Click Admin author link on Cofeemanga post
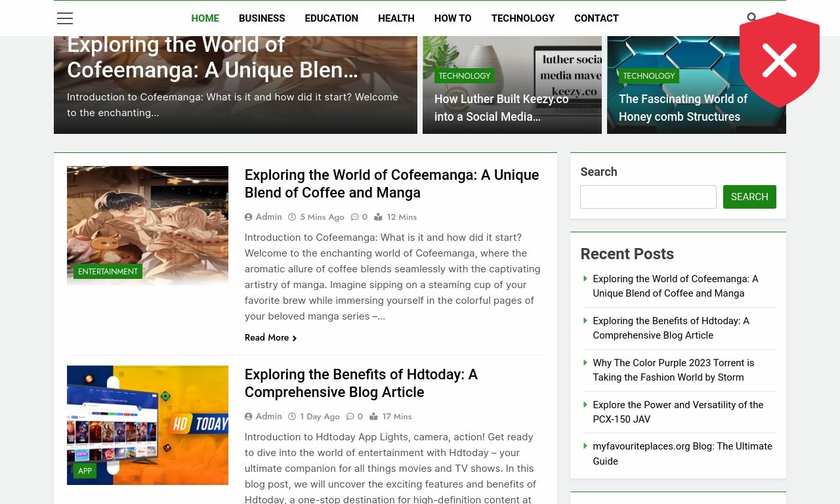This screenshot has height=504, width=840. point(268,217)
